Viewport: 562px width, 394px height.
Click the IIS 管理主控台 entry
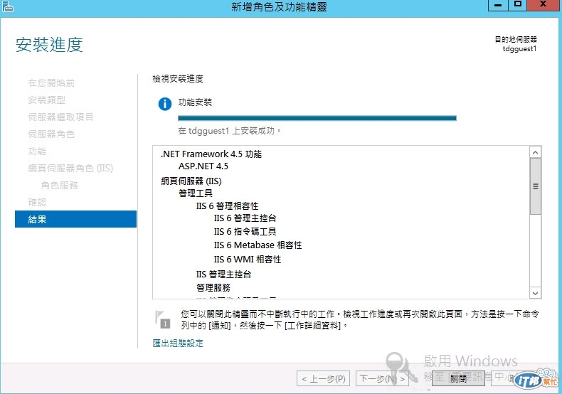[x=223, y=275]
